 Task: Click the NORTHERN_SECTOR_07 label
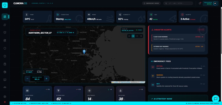[40, 33]
